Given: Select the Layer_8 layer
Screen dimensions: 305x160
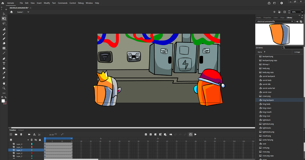Looking at the screenshot, I should click(26, 147).
